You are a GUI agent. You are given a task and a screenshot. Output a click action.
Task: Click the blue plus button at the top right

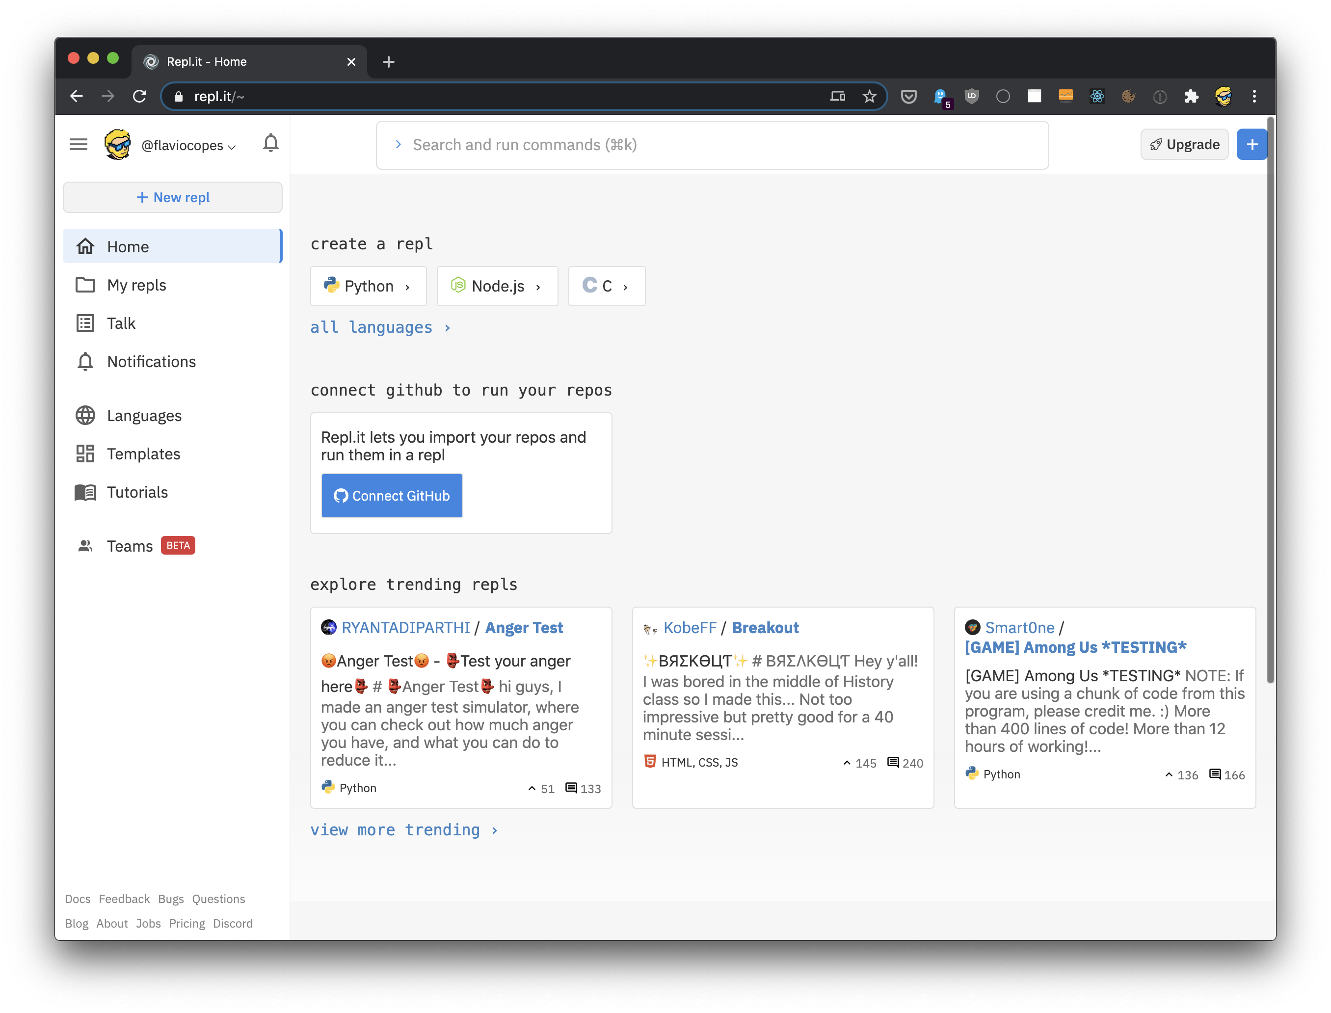click(1251, 145)
